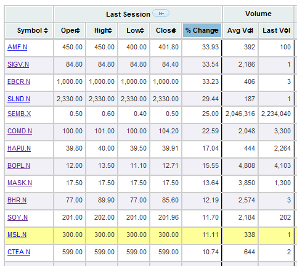Select HAPU.N % change value 17.04
Viewport: 297px width, 266px height.
(x=211, y=148)
